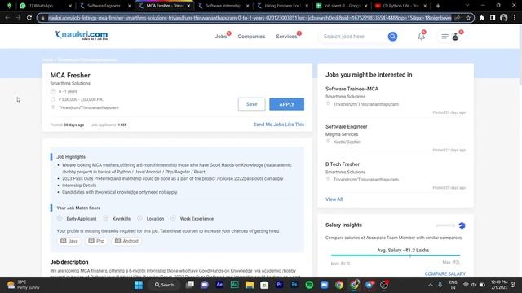The image size is (522, 293).
Task: Click the Telegram icon in taskbar
Action: [369, 285]
